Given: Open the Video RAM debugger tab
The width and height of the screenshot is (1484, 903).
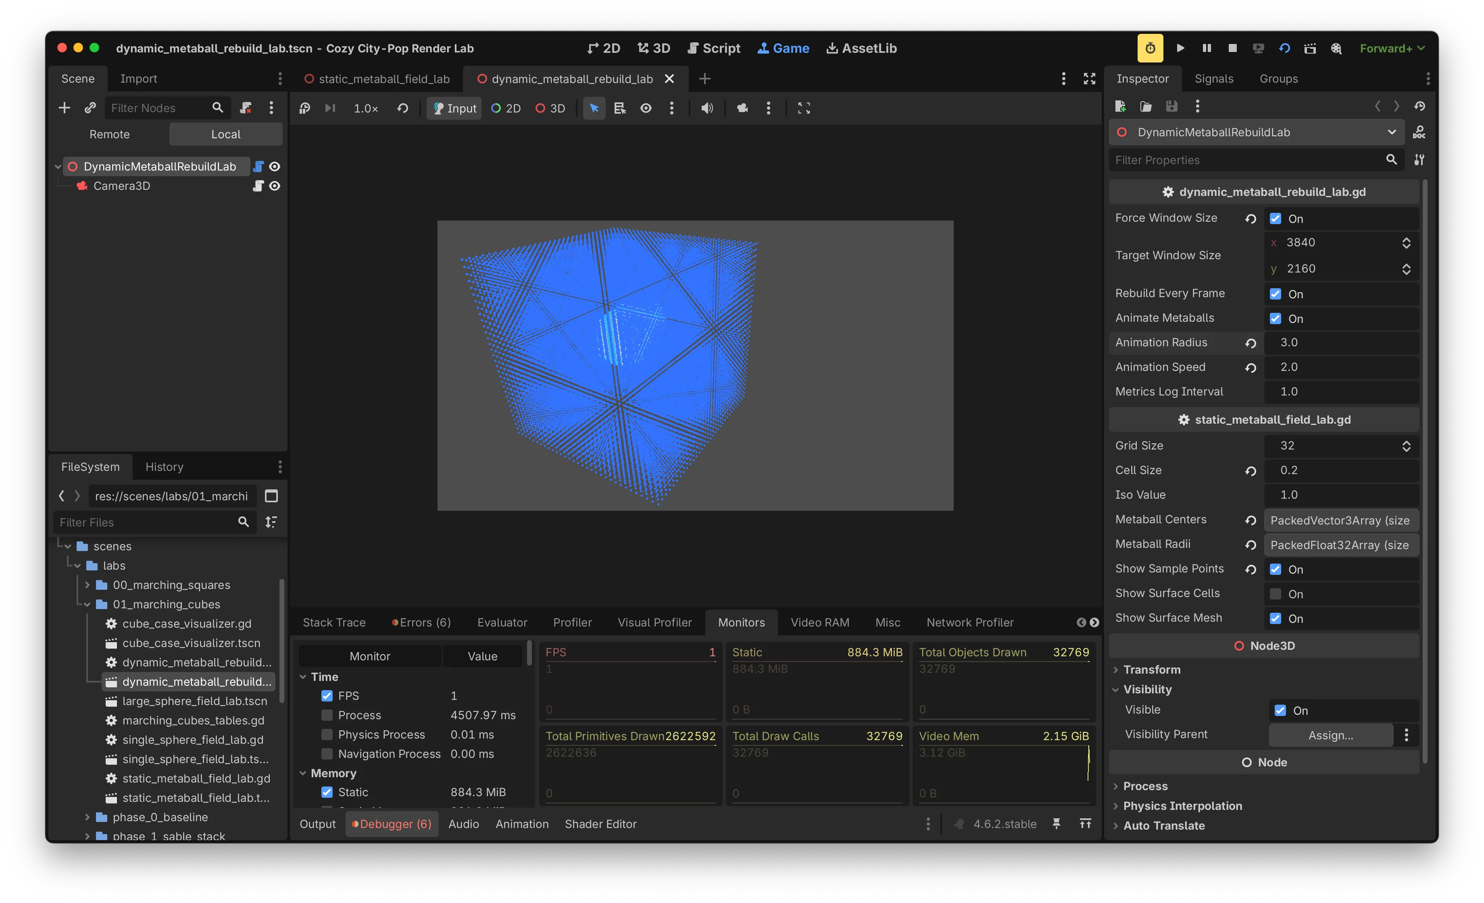Looking at the screenshot, I should (820, 622).
